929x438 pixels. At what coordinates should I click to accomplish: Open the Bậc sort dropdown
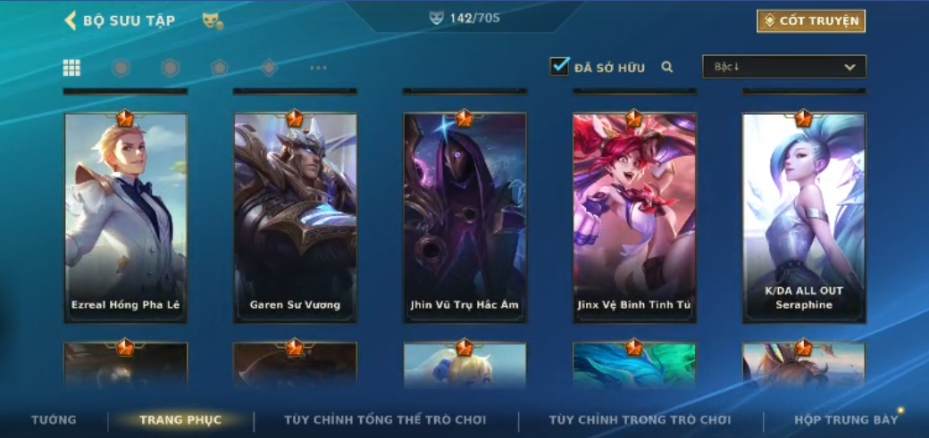pos(784,67)
